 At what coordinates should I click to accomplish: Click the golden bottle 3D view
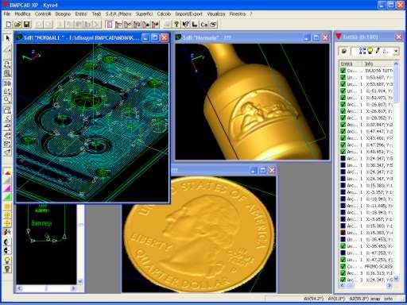click(252, 102)
